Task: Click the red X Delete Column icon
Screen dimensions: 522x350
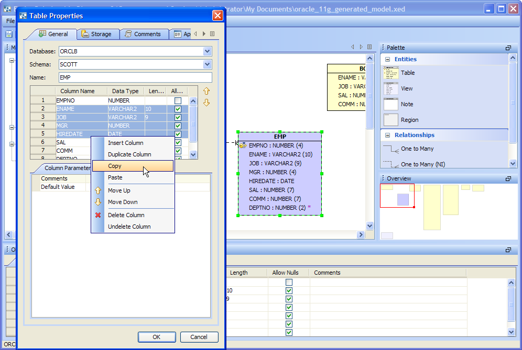Action: coord(98,215)
